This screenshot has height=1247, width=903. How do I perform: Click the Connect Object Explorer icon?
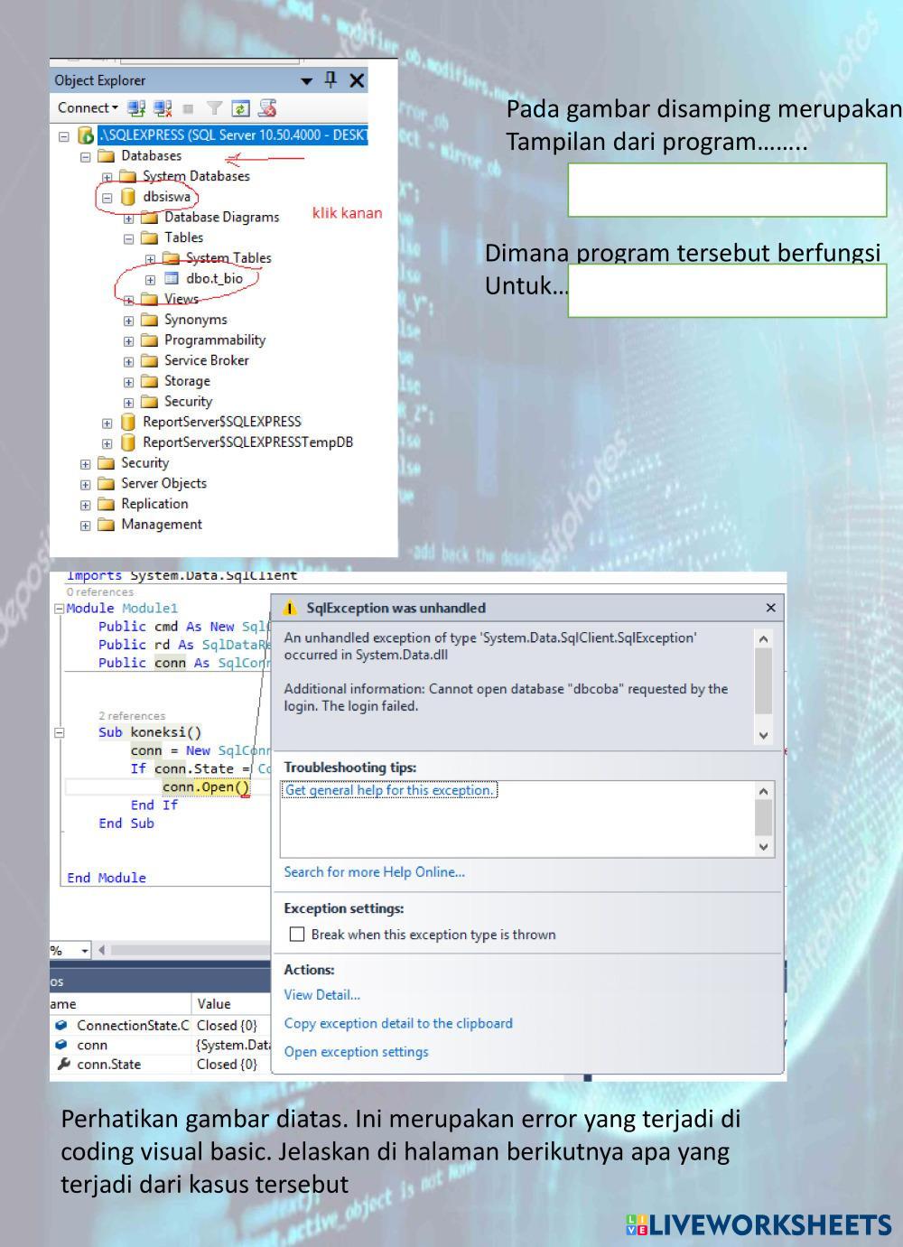136,108
